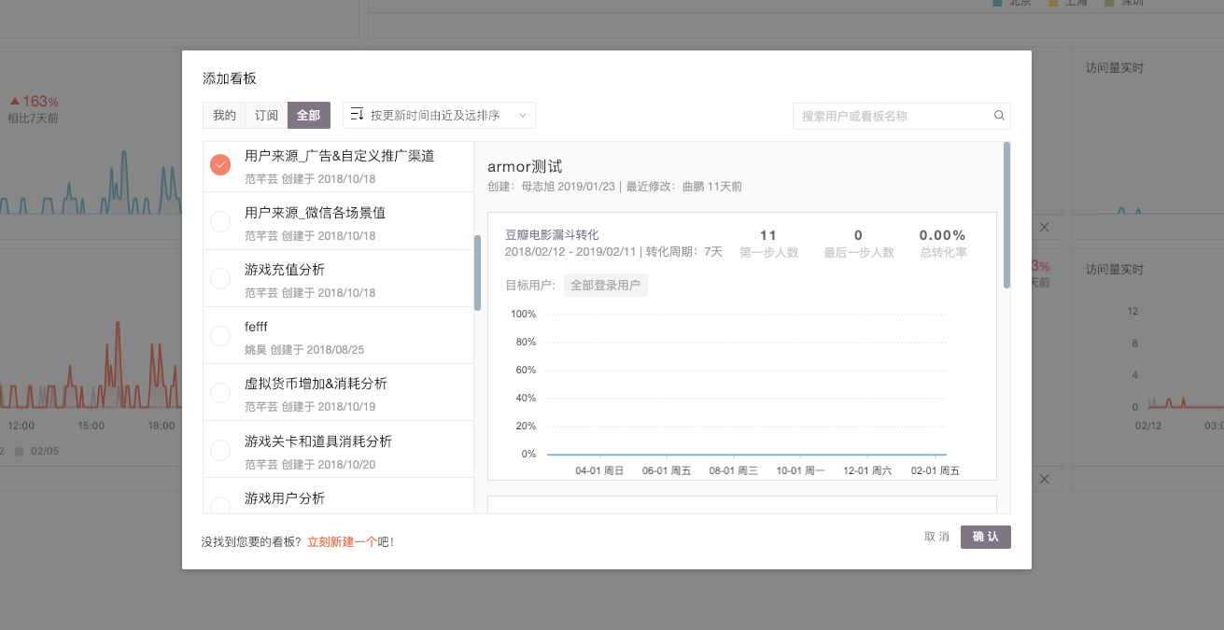Select the circle next to 用户来源_微信各场景值
Image resolution: width=1224 pixels, height=630 pixels.
point(220,222)
